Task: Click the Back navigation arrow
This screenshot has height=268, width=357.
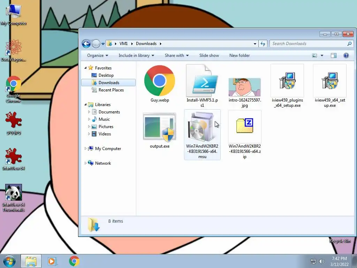Action: pos(86,44)
